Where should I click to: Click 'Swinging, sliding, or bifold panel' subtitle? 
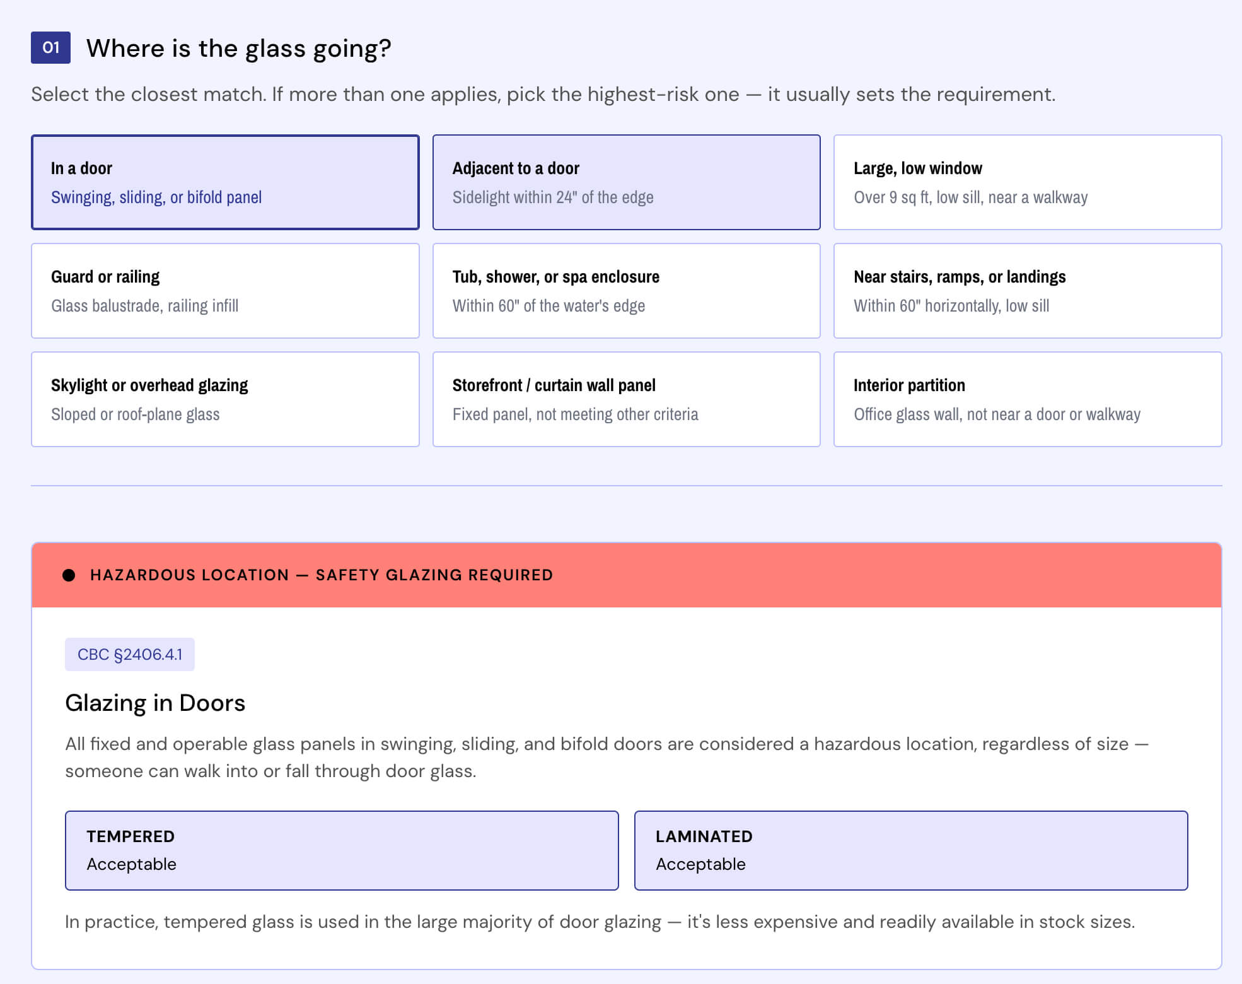[156, 197]
